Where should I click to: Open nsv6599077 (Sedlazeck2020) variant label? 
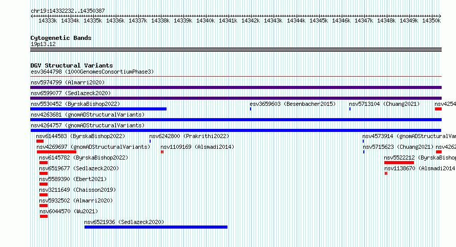coord(71,93)
